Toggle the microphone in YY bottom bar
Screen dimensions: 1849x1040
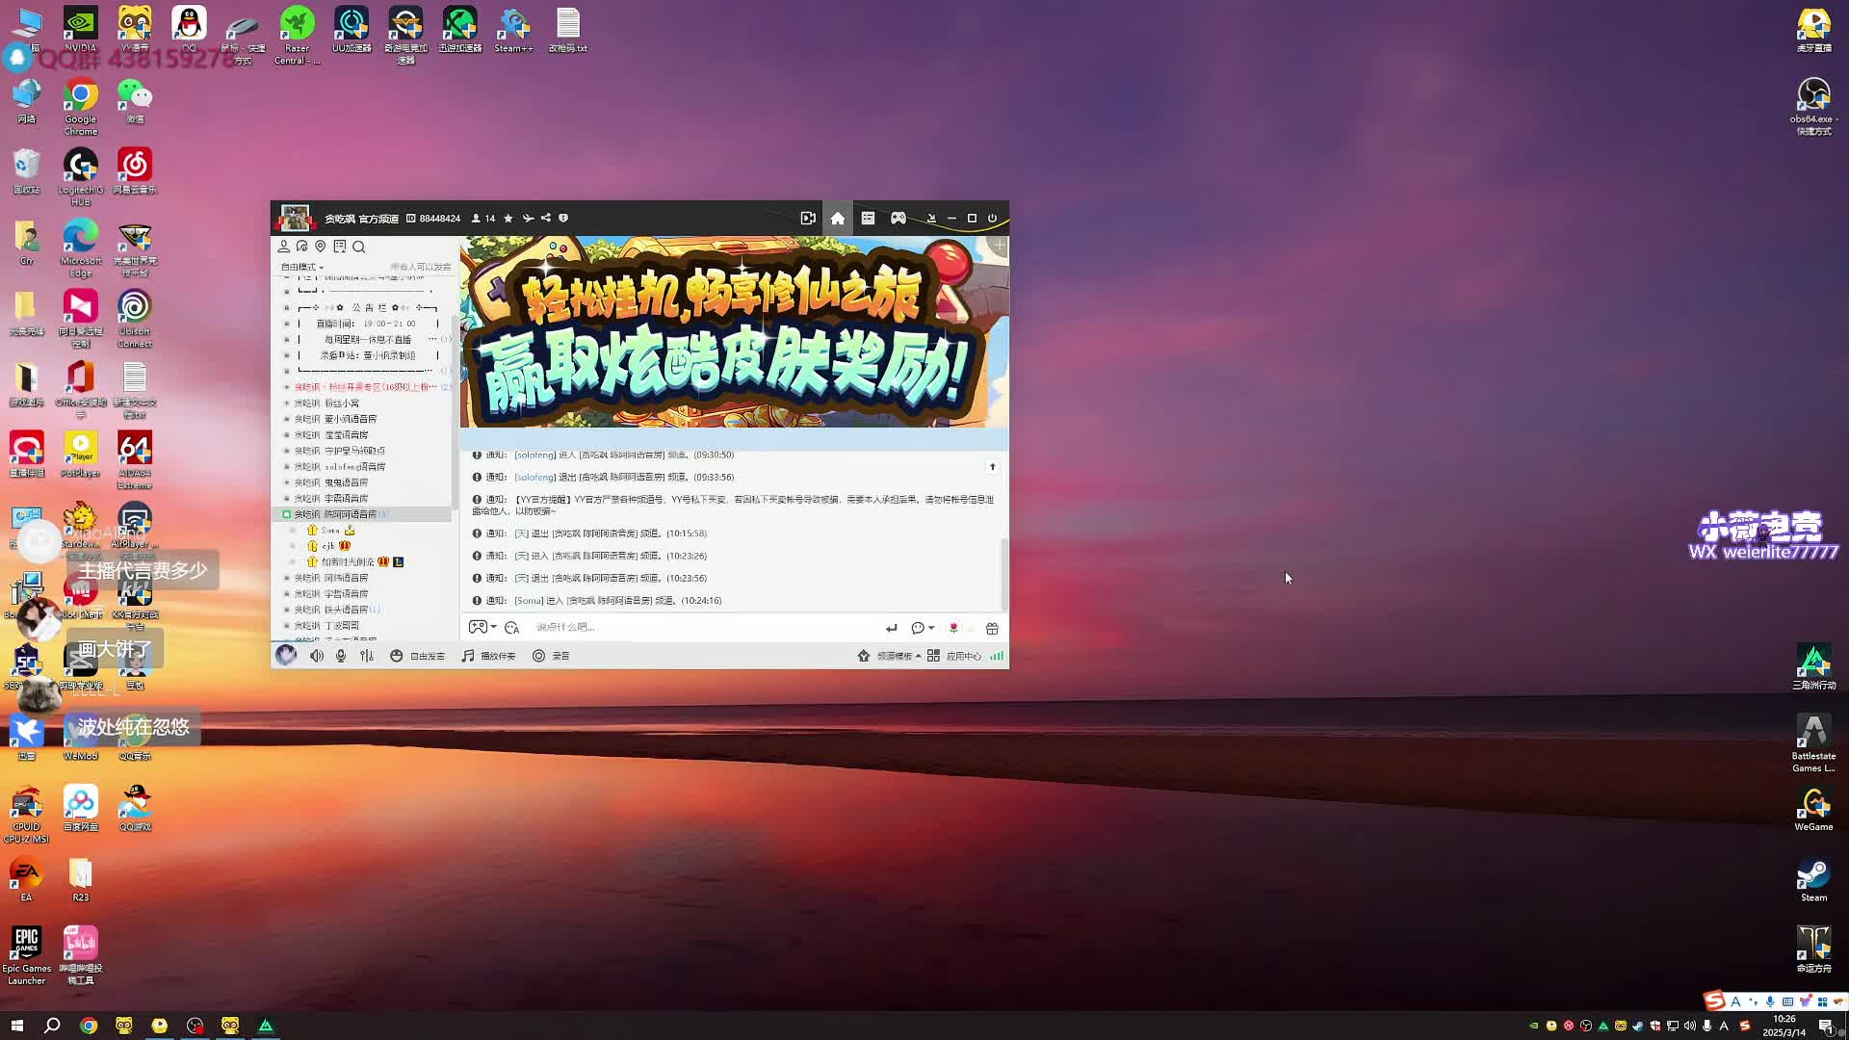pyautogui.click(x=341, y=656)
